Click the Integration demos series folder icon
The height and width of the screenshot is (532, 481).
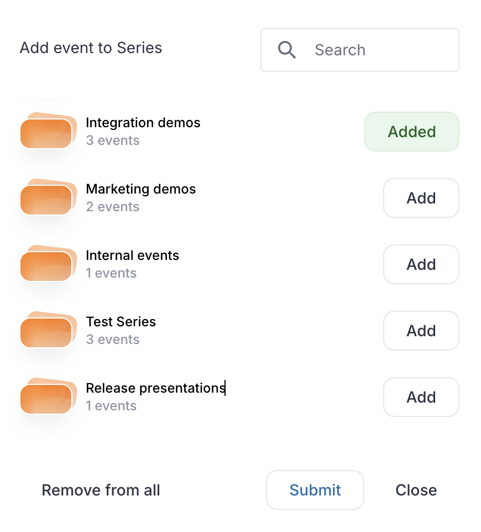click(x=49, y=131)
